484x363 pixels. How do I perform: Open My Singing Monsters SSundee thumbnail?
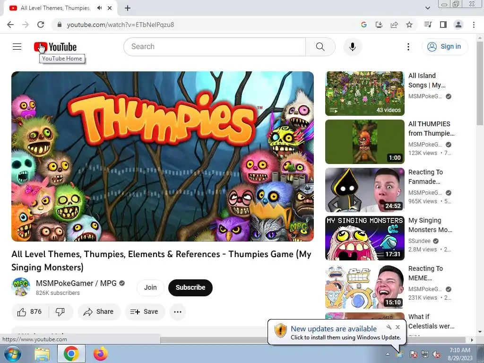364,238
